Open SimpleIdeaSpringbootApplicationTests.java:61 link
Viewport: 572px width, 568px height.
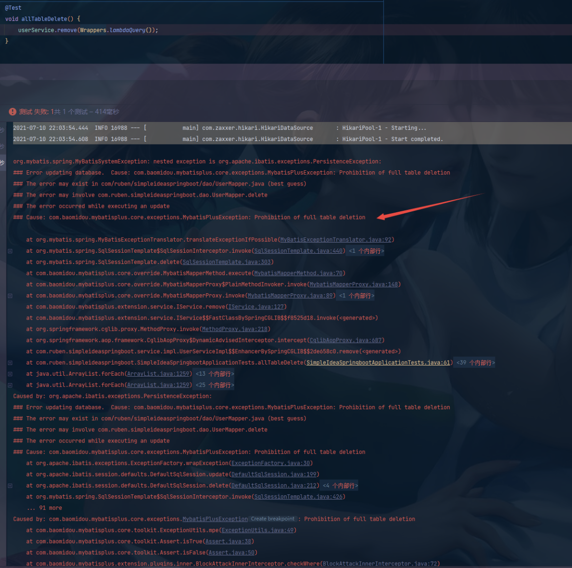click(x=378, y=363)
